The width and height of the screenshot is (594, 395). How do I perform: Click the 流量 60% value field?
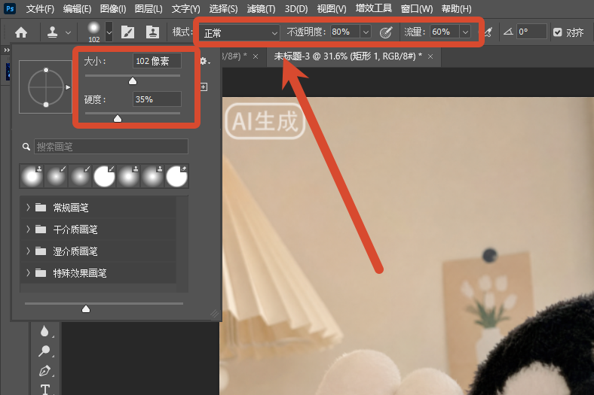click(x=445, y=32)
